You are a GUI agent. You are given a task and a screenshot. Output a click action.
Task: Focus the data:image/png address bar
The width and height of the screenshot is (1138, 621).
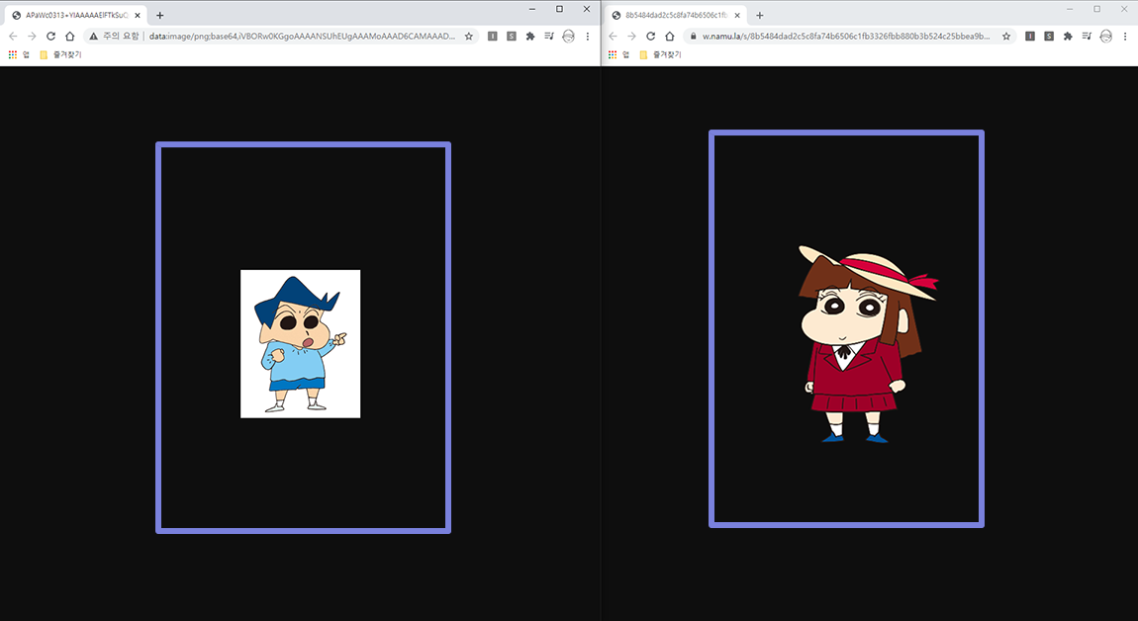click(x=302, y=37)
